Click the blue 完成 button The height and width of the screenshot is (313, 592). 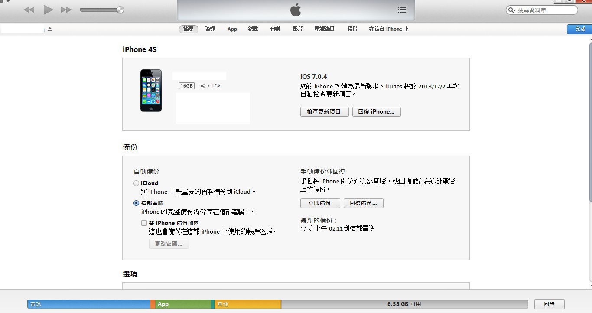(580, 29)
